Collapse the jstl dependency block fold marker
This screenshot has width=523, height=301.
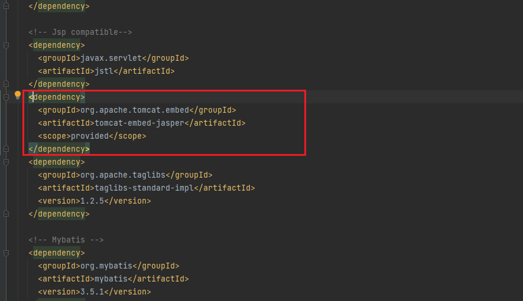tap(6, 45)
